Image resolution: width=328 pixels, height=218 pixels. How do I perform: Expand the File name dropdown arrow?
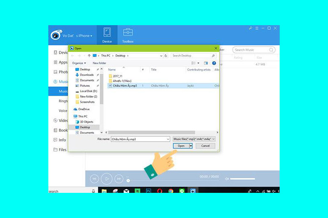[168, 139]
